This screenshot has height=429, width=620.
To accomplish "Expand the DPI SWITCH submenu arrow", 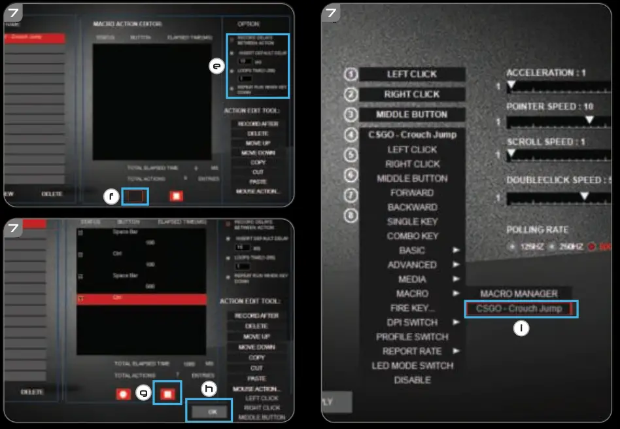I will click(456, 322).
